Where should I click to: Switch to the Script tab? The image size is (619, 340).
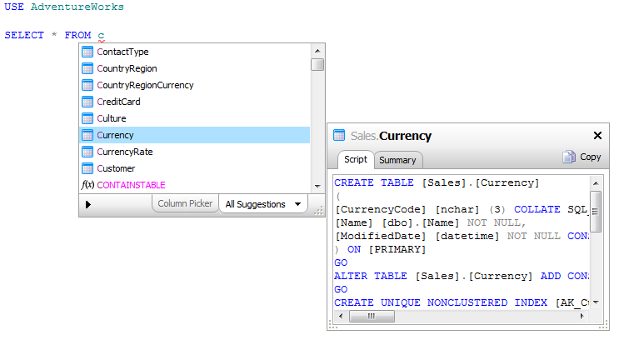pyautogui.click(x=356, y=159)
